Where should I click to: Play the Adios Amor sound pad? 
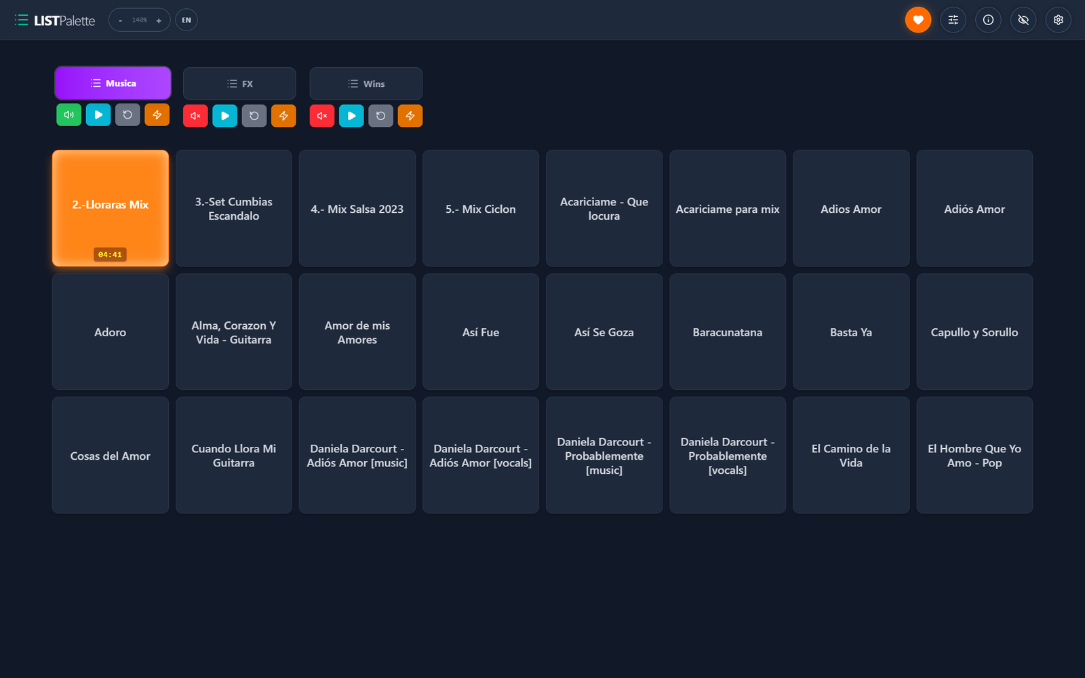coord(850,208)
